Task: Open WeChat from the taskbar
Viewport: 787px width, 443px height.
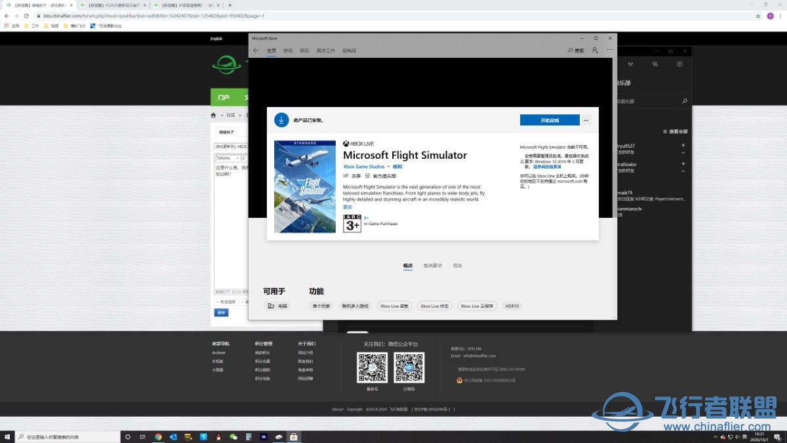Action: pos(233,436)
